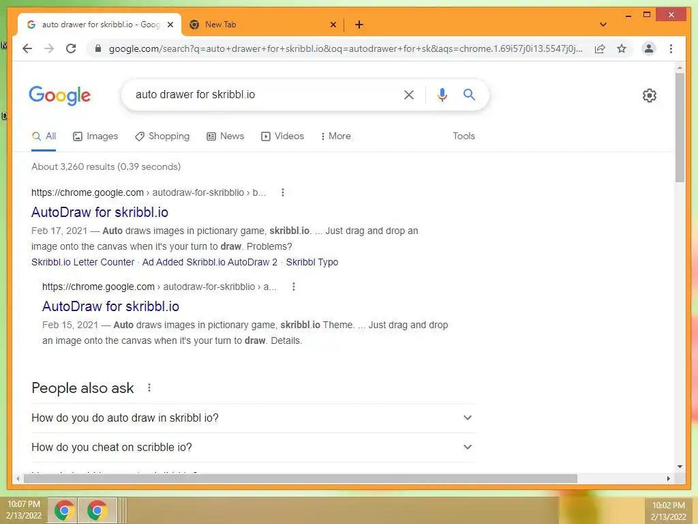
Task: Open the tab search dropdown arrow
Action: tap(603, 25)
